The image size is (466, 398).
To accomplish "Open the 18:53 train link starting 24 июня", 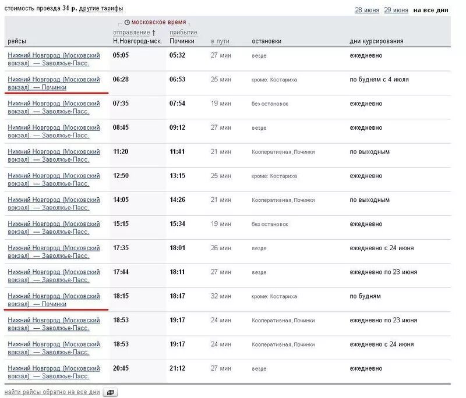I will pos(54,348).
